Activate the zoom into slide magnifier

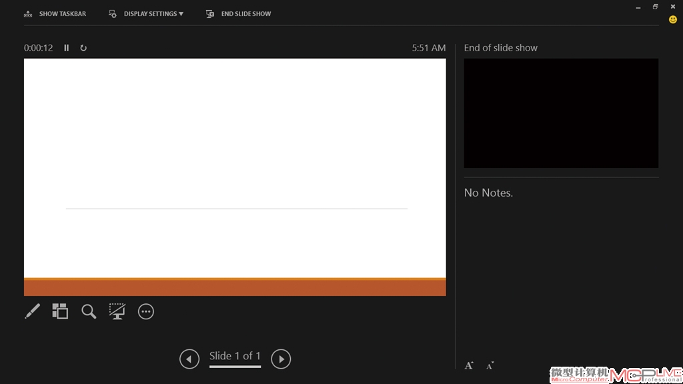(89, 311)
